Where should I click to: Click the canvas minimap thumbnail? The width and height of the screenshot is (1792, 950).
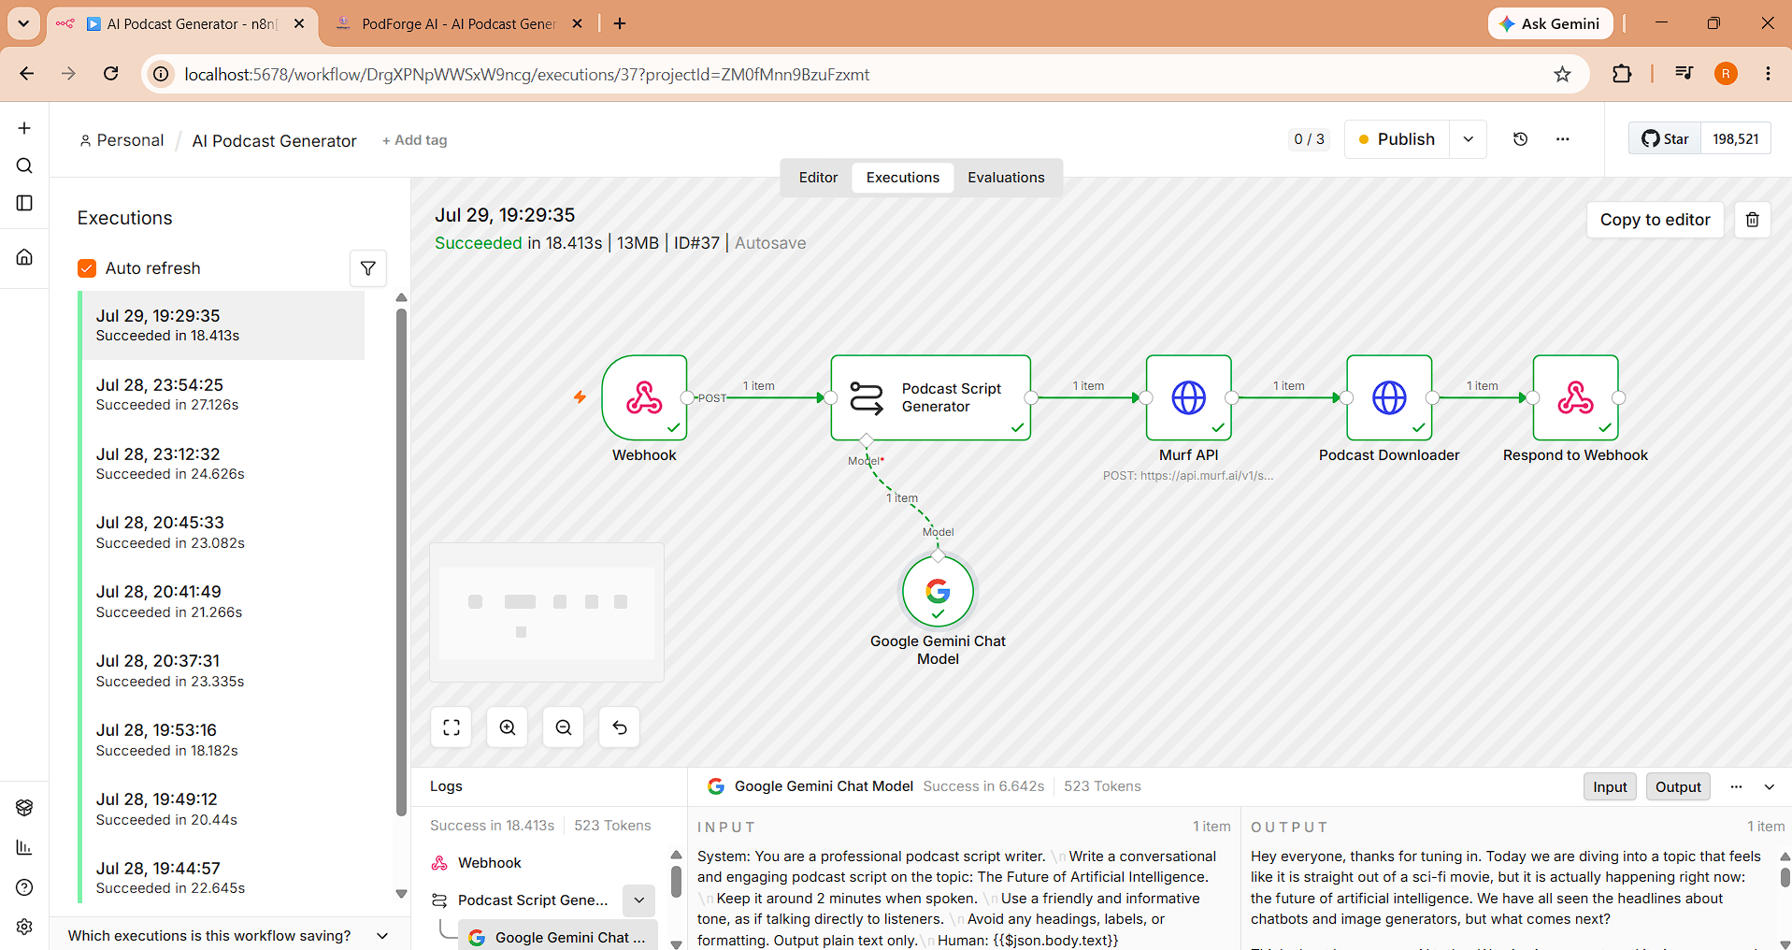547,612
